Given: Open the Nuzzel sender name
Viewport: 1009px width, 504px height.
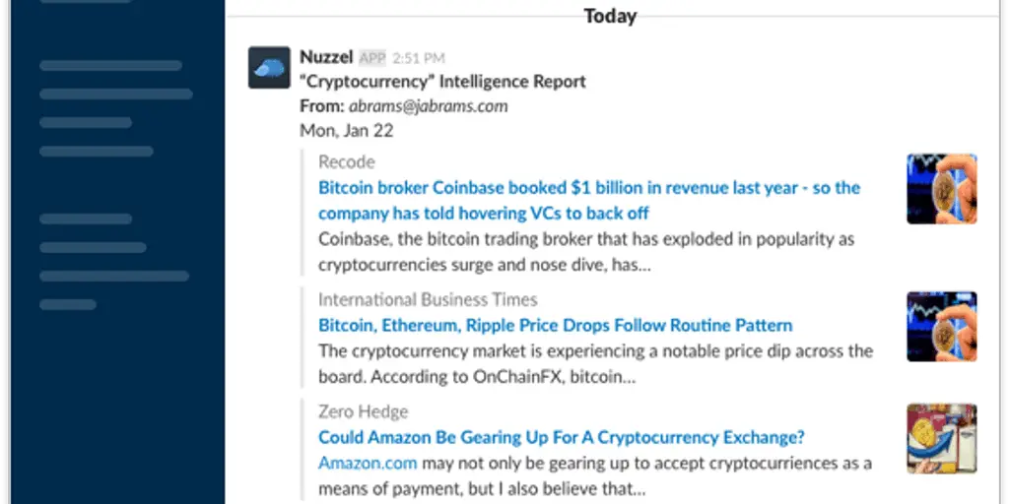Looking at the screenshot, I should [326, 57].
